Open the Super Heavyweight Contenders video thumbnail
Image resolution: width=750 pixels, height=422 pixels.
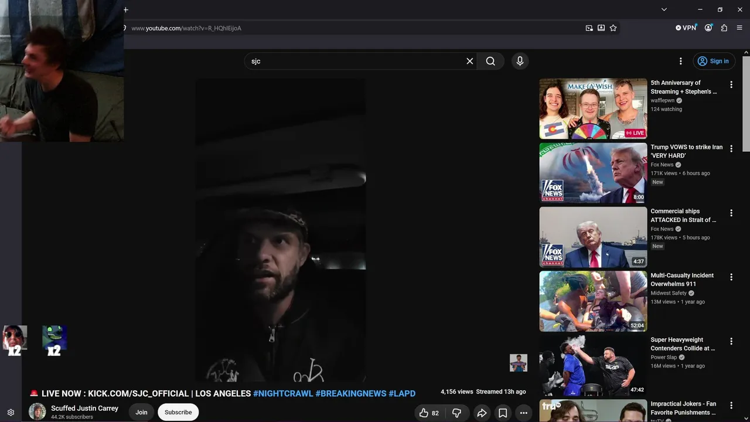593,366
